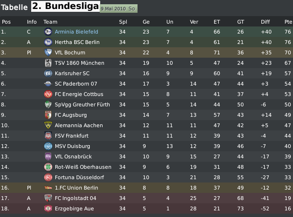Select the 1.FC Union Berlin row
Image resolution: width=293 pixels, height=217 pixels.
pos(146,188)
